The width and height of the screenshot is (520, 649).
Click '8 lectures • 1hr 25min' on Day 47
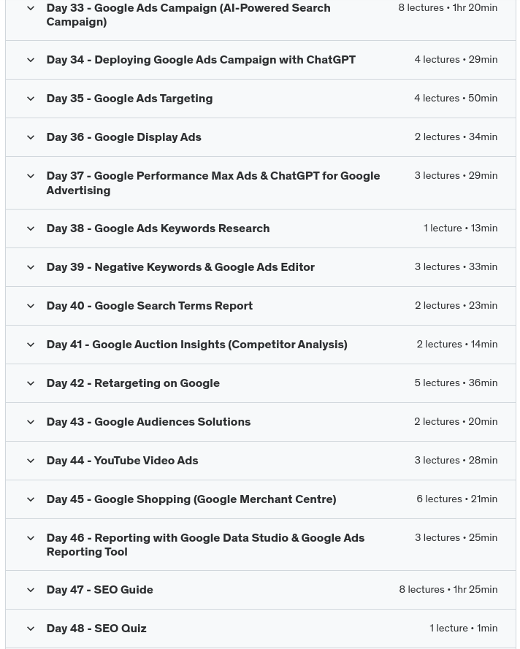448,589
